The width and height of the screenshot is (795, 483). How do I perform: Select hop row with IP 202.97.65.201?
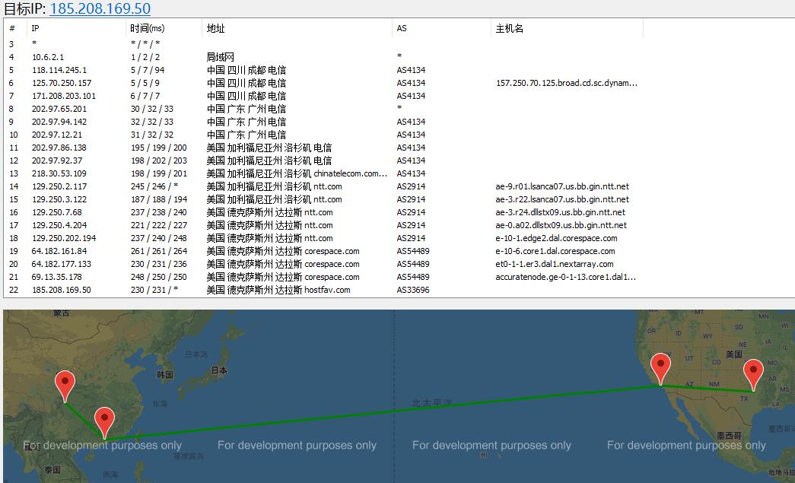tap(399, 109)
